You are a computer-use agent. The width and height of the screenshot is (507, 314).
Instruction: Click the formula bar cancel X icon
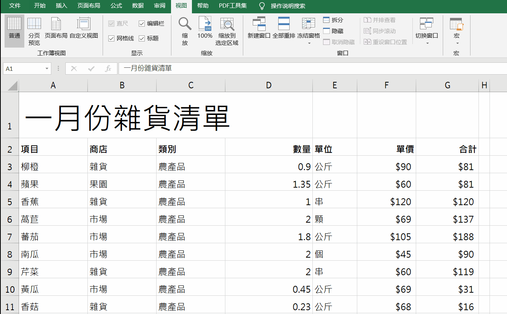pyautogui.click(x=74, y=69)
